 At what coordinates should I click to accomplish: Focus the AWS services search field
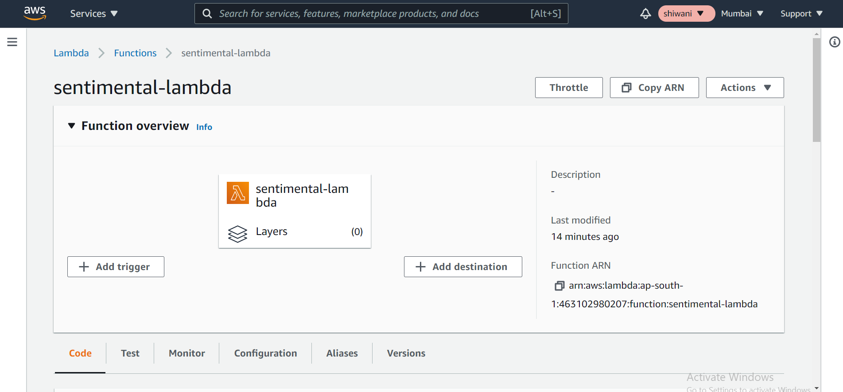[x=381, y=14]
